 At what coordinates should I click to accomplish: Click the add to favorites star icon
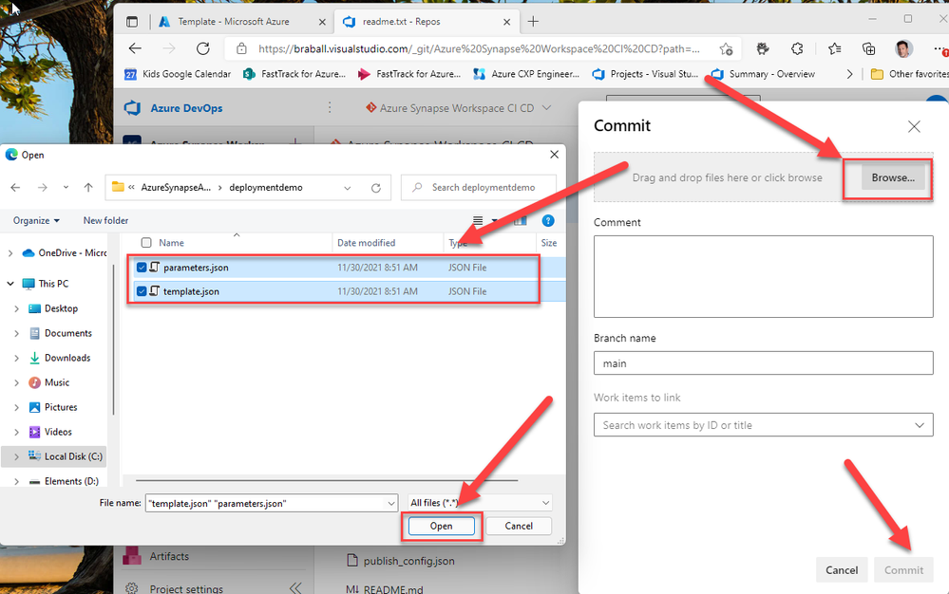click(727, 49)
